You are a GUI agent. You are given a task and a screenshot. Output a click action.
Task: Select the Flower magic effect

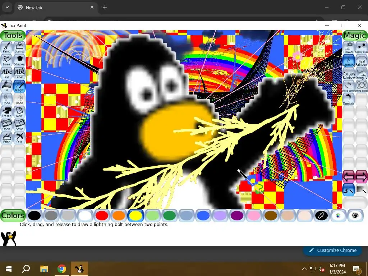(349, 47)
